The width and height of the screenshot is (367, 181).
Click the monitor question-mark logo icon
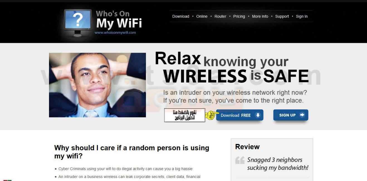78,23
